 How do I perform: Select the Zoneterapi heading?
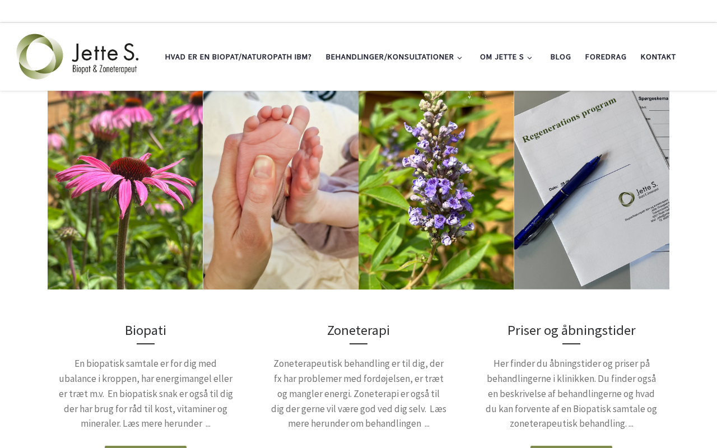[358, 330]
